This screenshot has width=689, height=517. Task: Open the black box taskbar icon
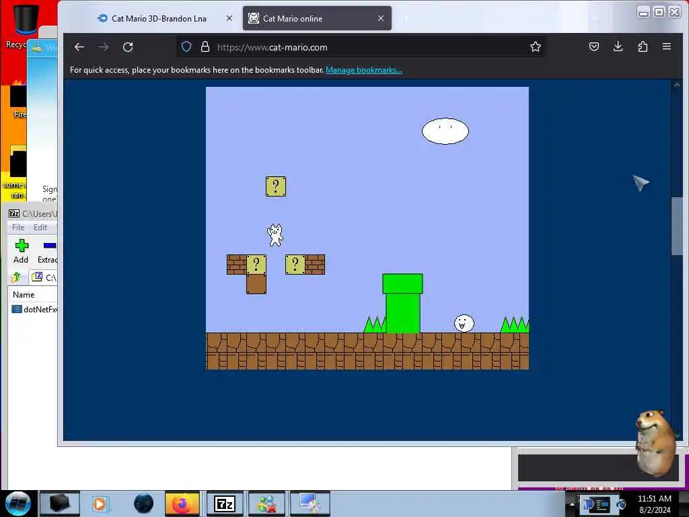(60, 504)
